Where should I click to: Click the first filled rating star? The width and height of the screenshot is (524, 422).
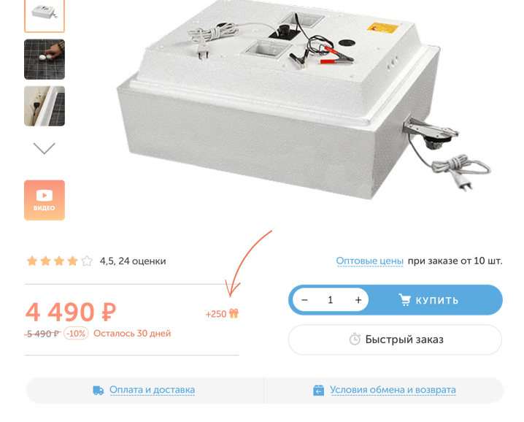coord(32,261)
